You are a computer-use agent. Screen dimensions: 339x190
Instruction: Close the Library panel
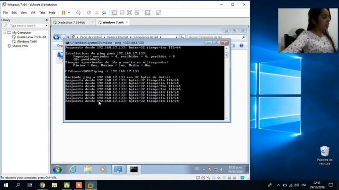click(x=47, y=20)
